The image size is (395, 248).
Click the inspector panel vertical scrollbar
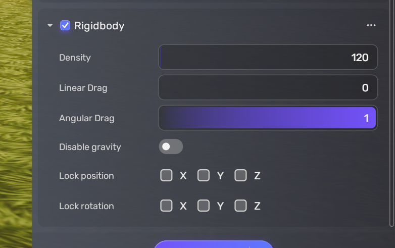pos(392,111)
